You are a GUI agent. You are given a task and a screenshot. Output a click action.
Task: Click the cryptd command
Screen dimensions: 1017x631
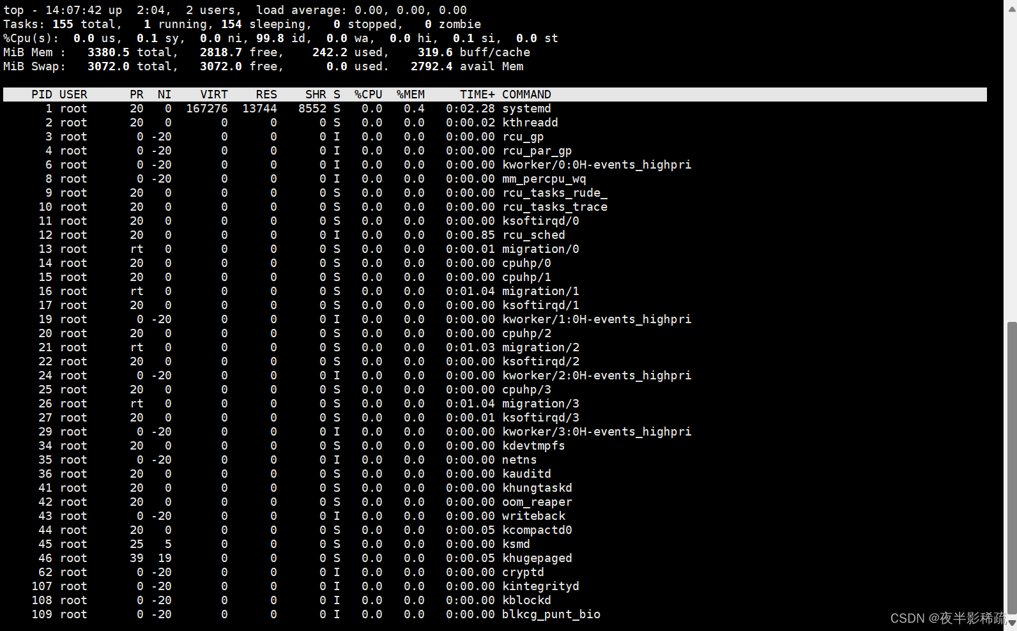[523, 572]
